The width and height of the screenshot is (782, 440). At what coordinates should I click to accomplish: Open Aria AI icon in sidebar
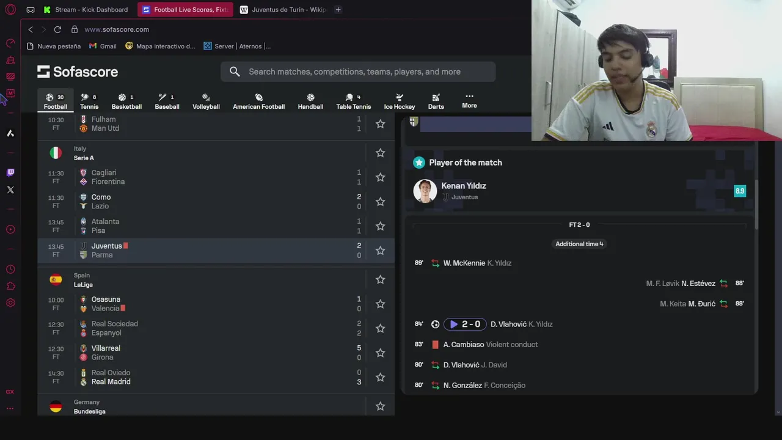pos(10,133)
